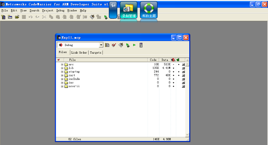This screenshot has height=145, width=268.
Task: Expand the ucos-ii folder
Action: pyautogui.click(x=62, y=86)
